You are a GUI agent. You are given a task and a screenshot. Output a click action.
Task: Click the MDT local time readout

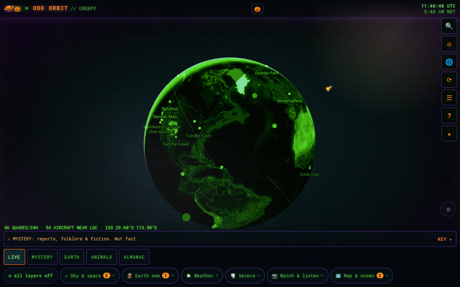(x=440, y=12)
